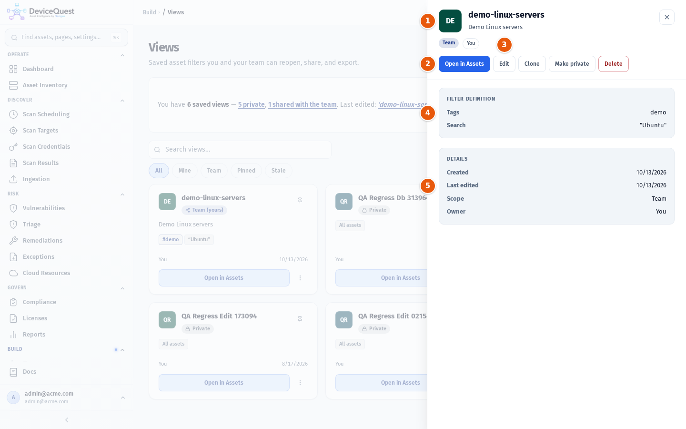
Task: Collapse the GOVERN sidebar section
Action: [122, 288]
